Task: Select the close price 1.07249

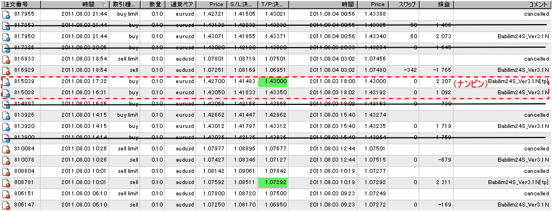Action: (376, 194)
